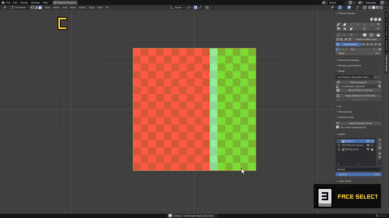Switch to the Tool sidebar tab

click(x=387, y=24)
